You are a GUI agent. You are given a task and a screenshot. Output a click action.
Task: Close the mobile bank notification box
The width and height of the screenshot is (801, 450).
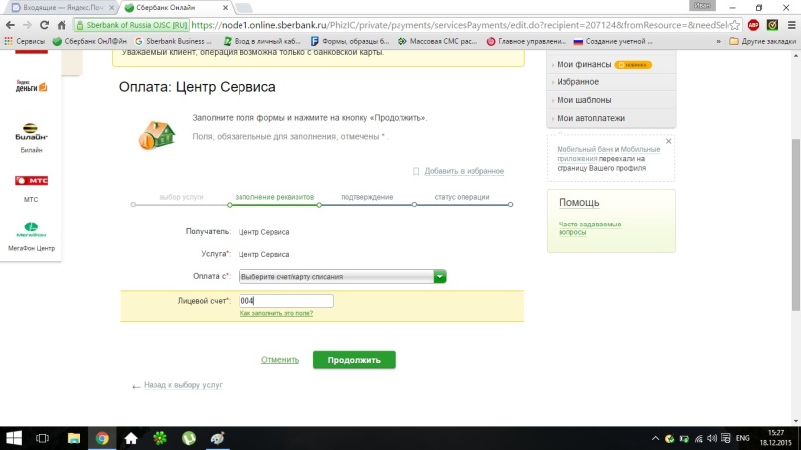[668, 141]
